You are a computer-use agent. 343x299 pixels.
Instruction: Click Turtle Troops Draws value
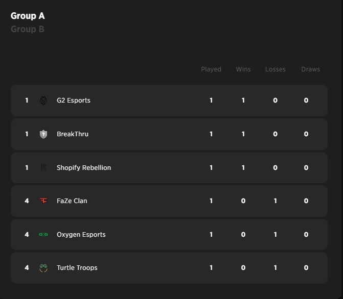click(306, 267)
